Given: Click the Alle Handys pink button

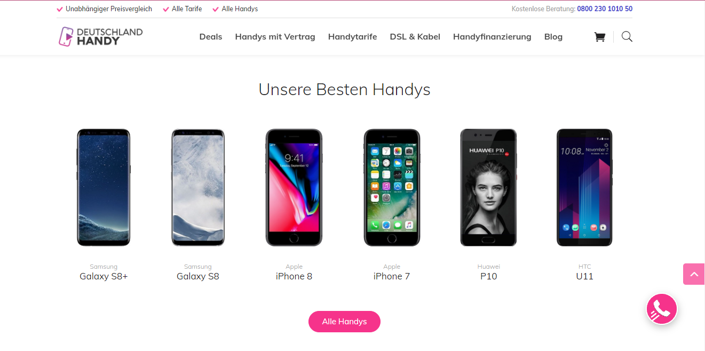Looking at the screenshot, I should [x=344, y=322].
